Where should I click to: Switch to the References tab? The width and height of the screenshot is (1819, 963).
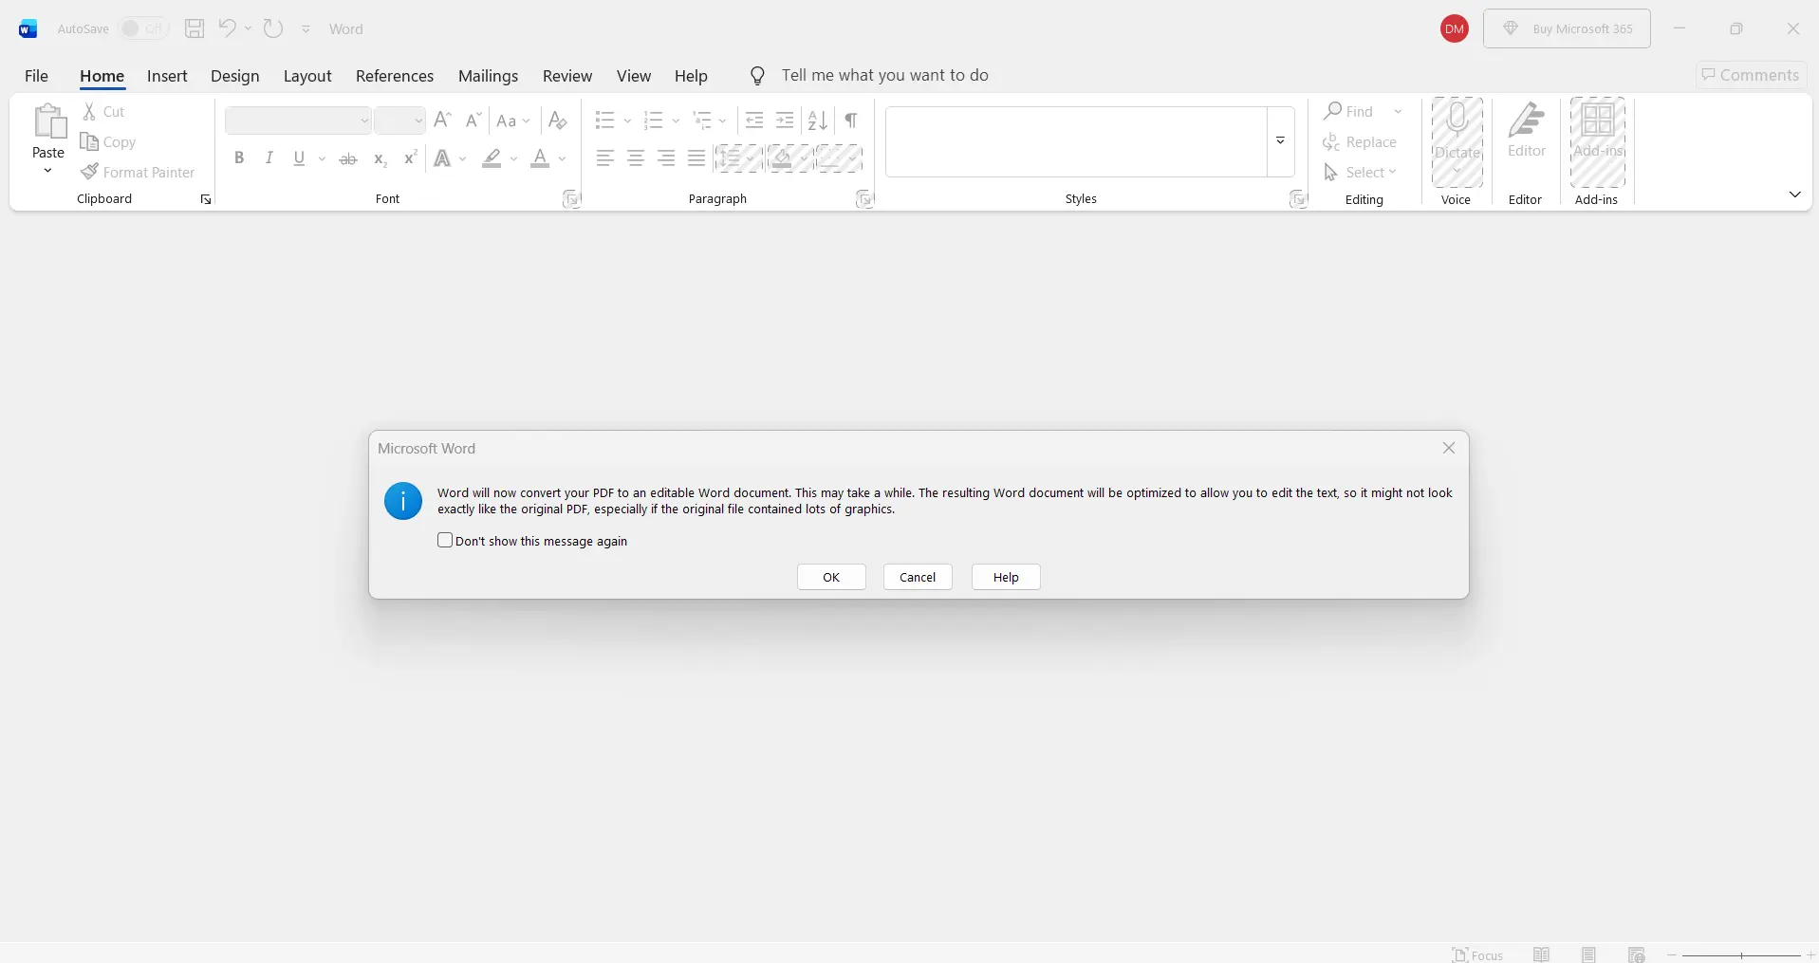(395, 76)
